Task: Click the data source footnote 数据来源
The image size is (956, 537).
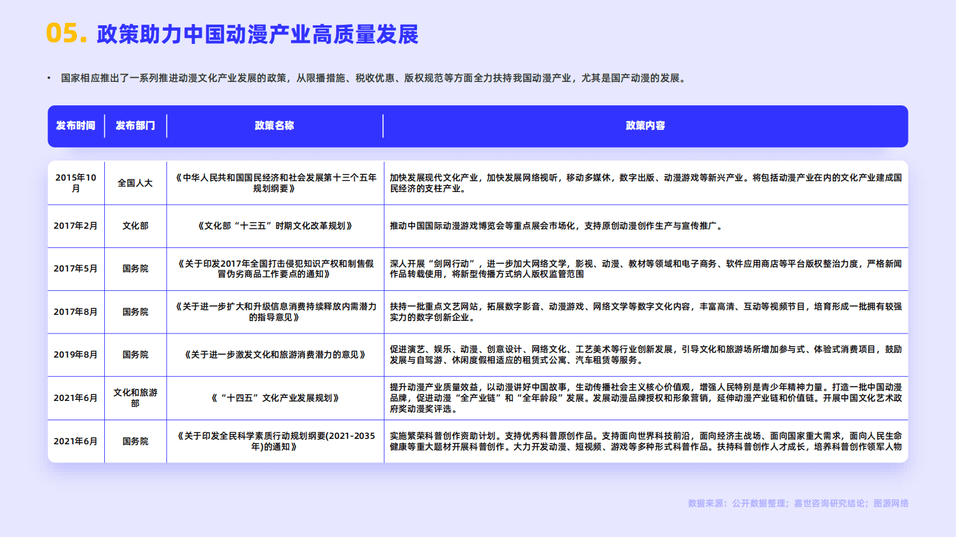Action: pos(798,503)
